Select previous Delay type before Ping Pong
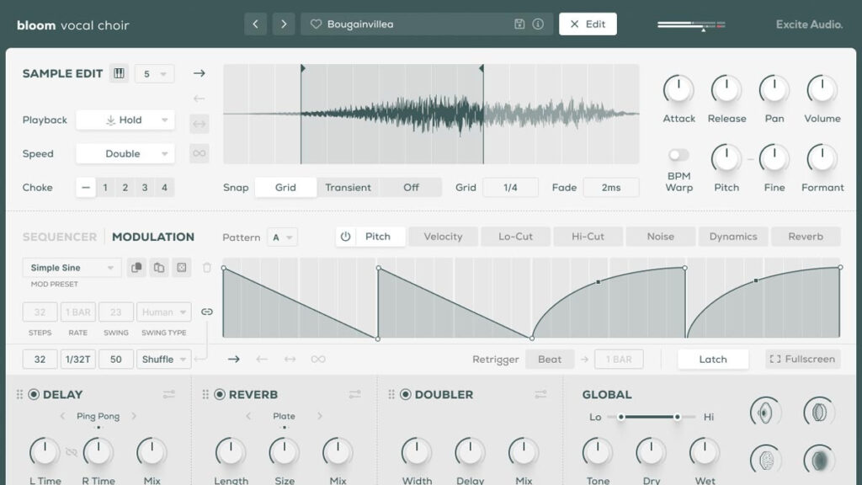Screen dimensions: 862x485 [62, 416]
